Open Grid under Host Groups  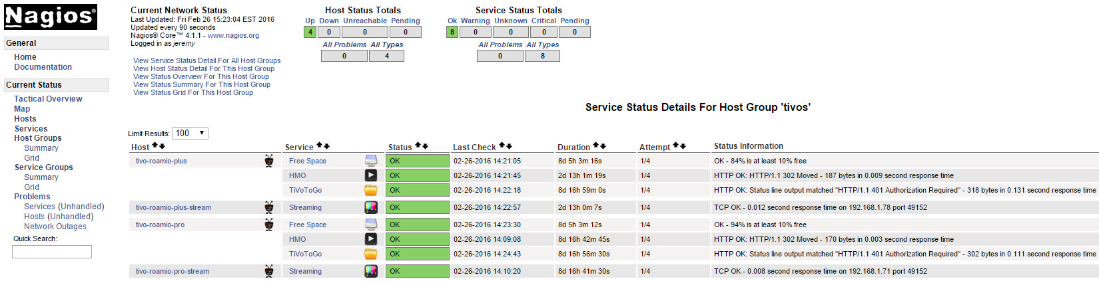pos(31,158)
